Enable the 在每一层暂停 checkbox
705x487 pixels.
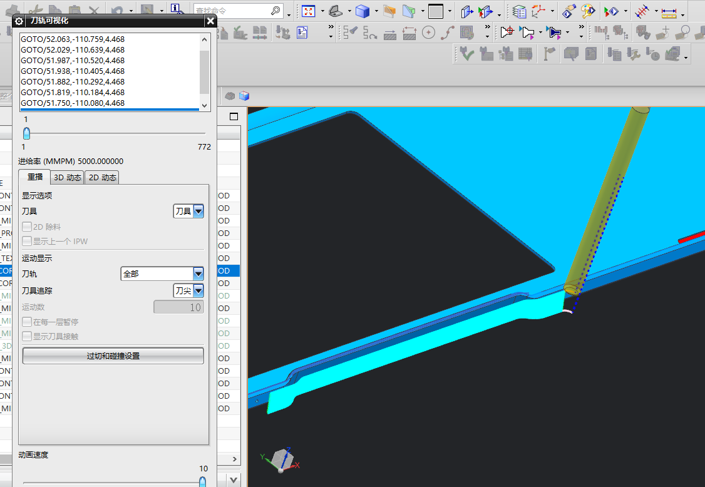coord(27,322)
